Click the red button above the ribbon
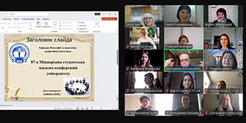Screen dimensions: 246x123 109,19
